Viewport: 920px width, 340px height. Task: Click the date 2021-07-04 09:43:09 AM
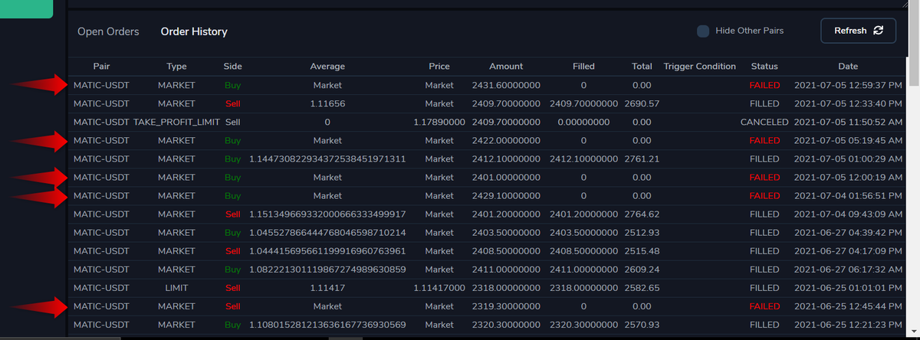(x=848, y=214)
